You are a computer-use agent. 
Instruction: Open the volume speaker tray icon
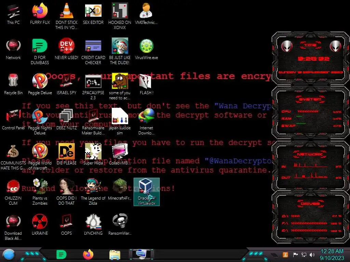coord(312,254)
